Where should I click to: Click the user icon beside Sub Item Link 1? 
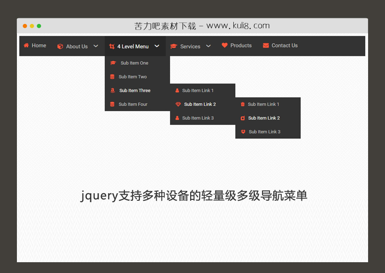[x=177, y=90]
